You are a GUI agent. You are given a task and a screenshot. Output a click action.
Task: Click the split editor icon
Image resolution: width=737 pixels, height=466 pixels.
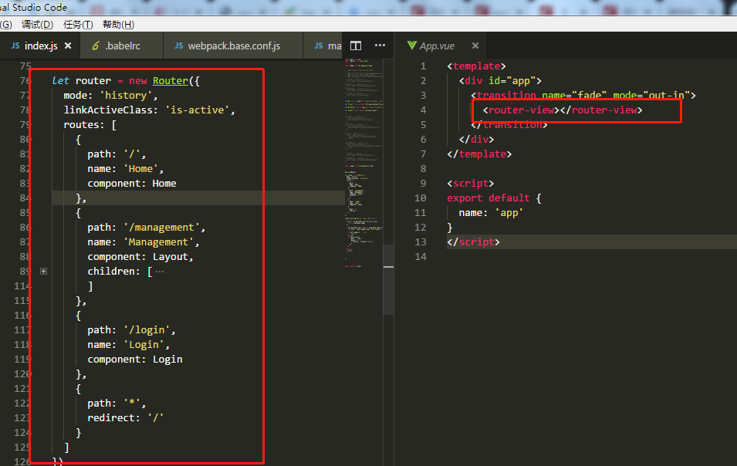[x=356, y=46]
